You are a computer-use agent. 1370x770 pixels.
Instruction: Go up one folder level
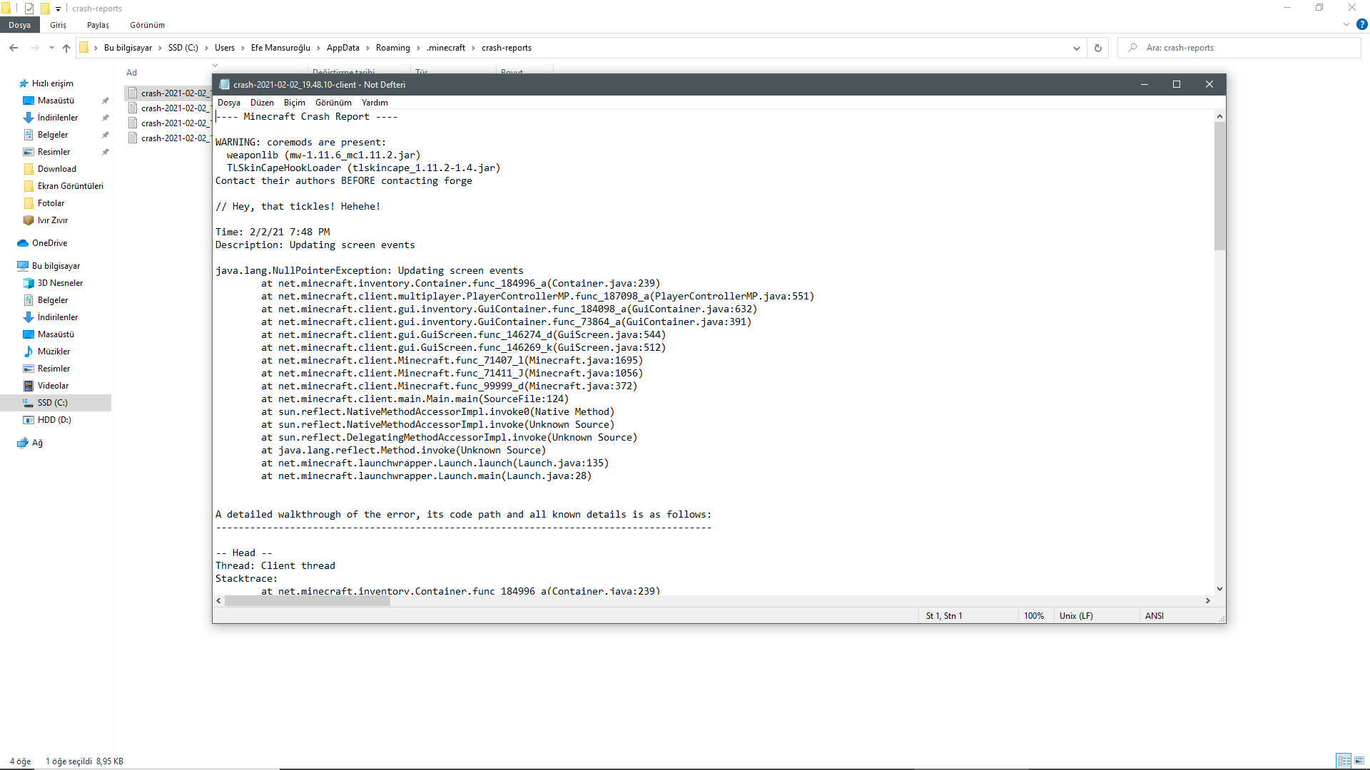(x=66, y=48)
